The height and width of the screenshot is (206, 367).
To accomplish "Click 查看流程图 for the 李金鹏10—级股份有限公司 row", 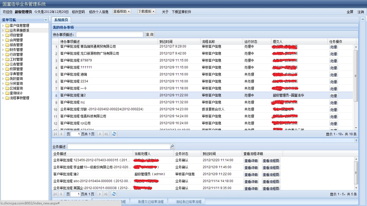I will click(271, 168).
